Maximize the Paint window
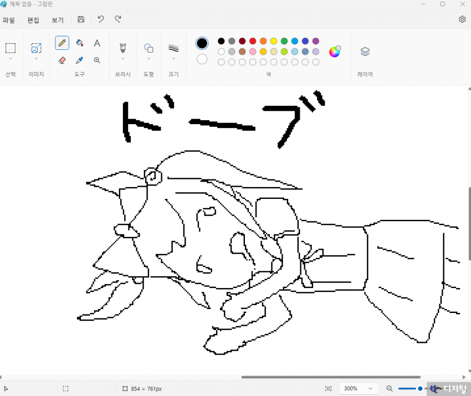Screen dimensions: 471x396 pos(443,4)
